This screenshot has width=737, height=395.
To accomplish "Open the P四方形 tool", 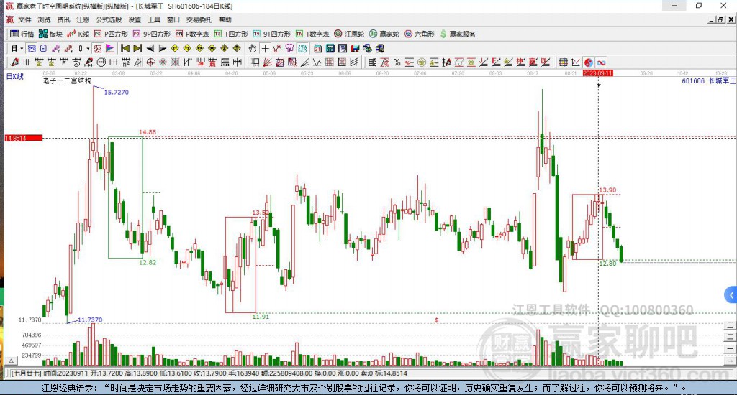I will (111, 34).
